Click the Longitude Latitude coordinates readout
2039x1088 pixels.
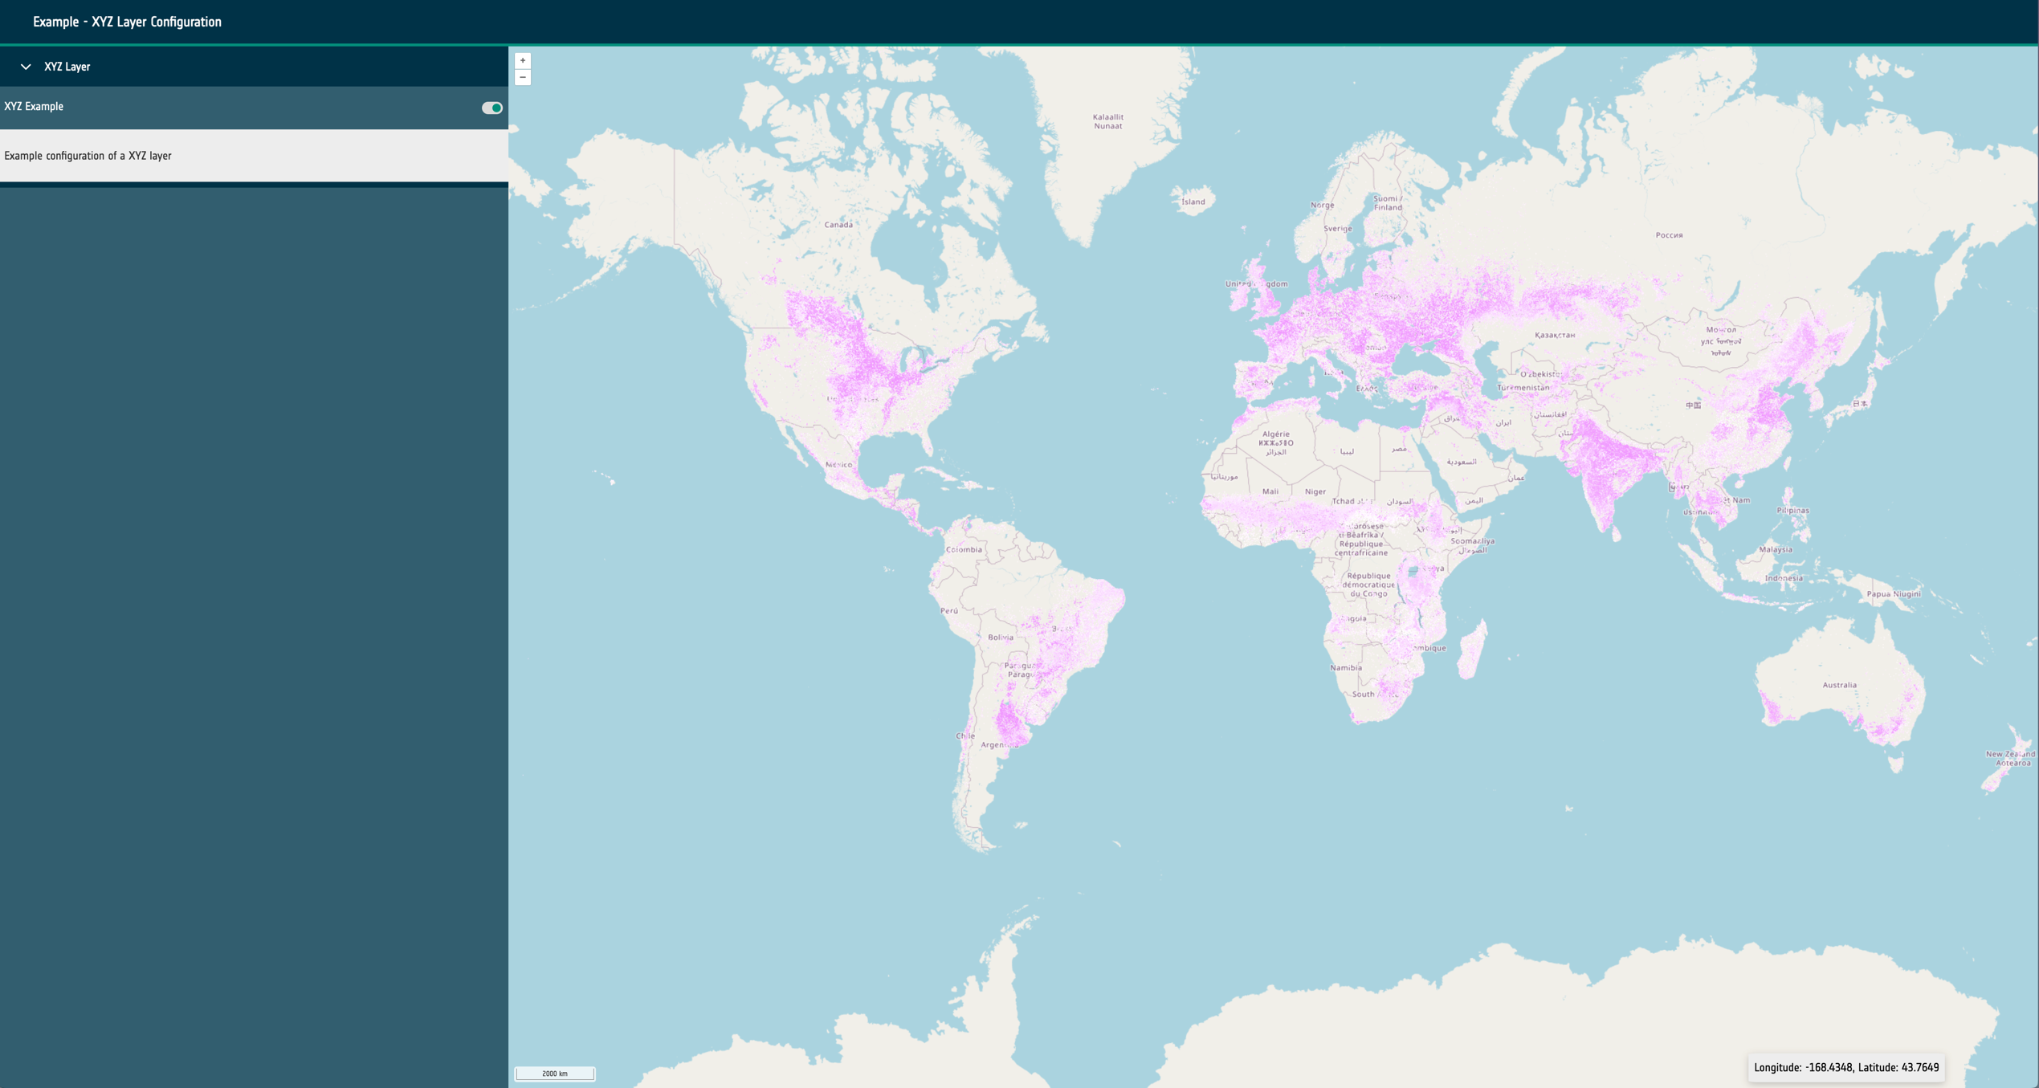click(x=1845, y=1067)
